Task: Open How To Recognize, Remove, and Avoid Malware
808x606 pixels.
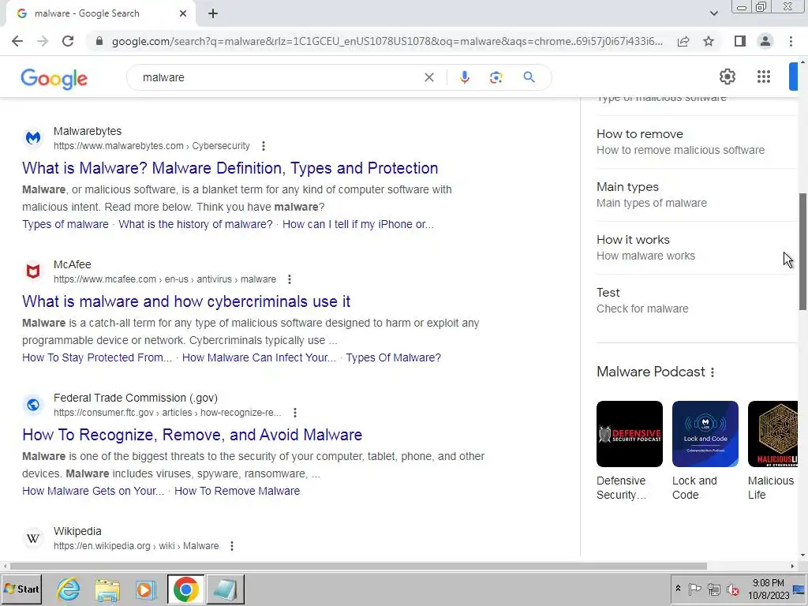Action: (x=193, y=435)
